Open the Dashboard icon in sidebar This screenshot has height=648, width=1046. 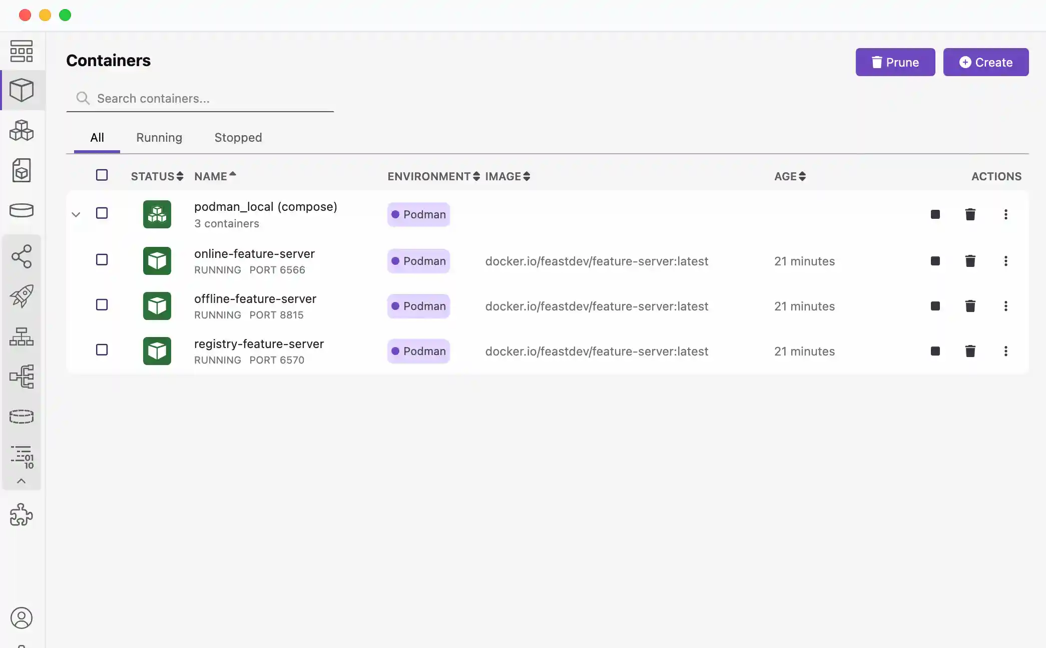[x=22, y=51]
